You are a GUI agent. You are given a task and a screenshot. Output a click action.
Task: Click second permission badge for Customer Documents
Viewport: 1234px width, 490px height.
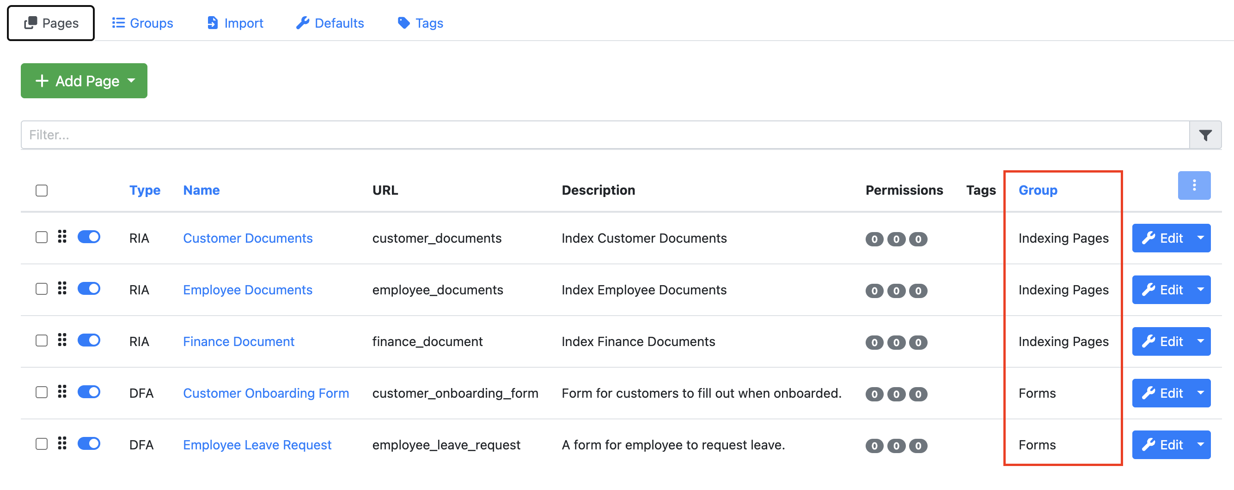(x=896, y=239)
